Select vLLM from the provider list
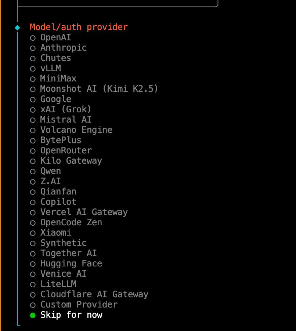296x331 pixels. [50, 68]
